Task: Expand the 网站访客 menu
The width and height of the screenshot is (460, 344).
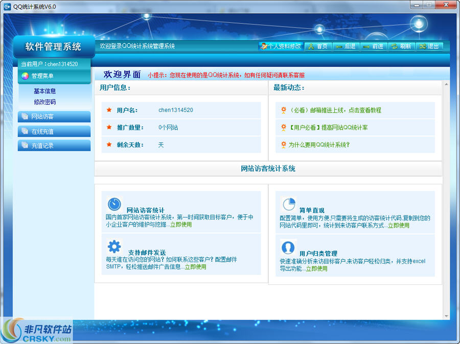Action: point(54,116)
